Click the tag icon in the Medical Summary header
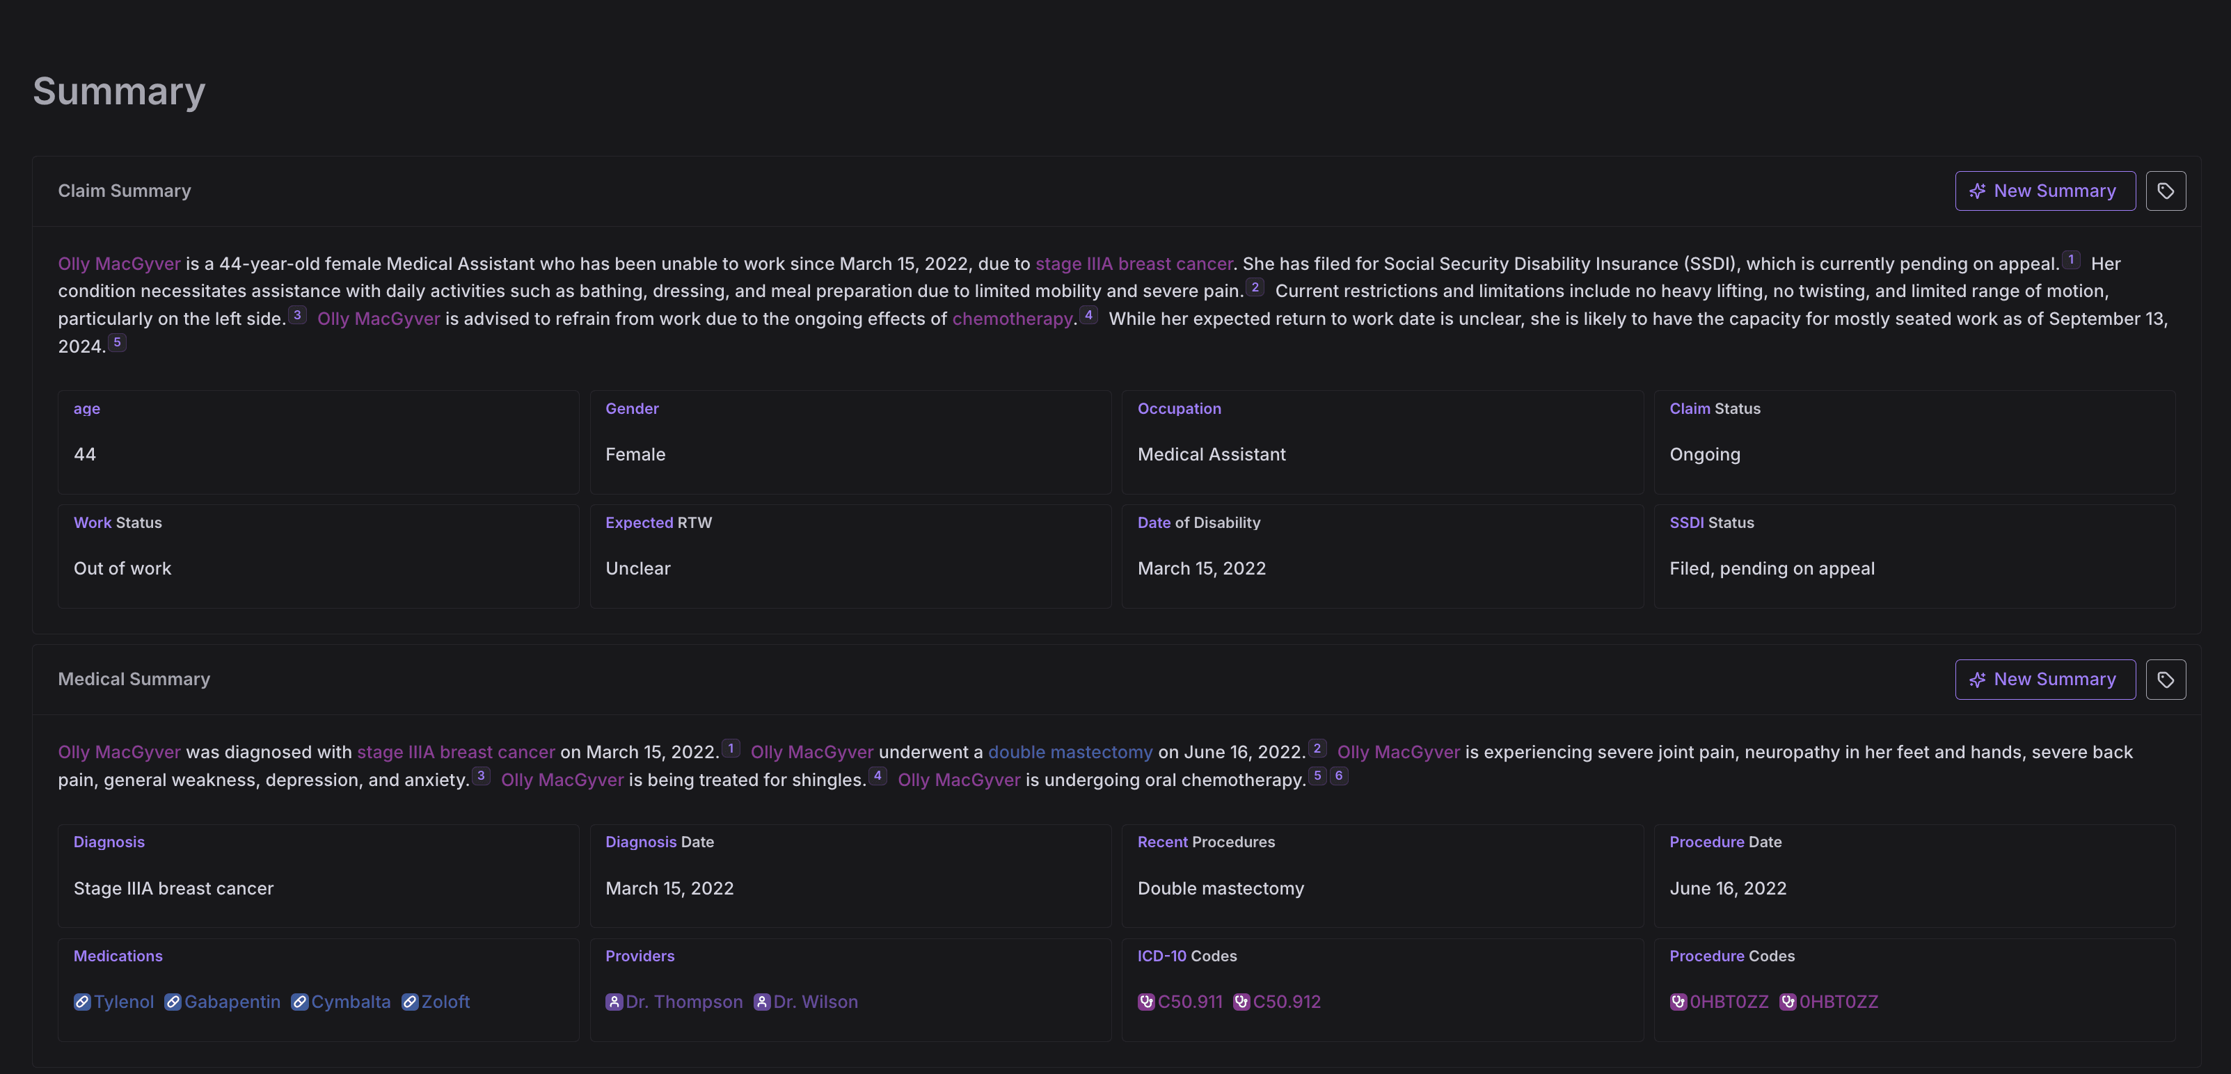The width and height of the screenshot is (2231, 1074). pyautogui.click(x=2166, y=680)
